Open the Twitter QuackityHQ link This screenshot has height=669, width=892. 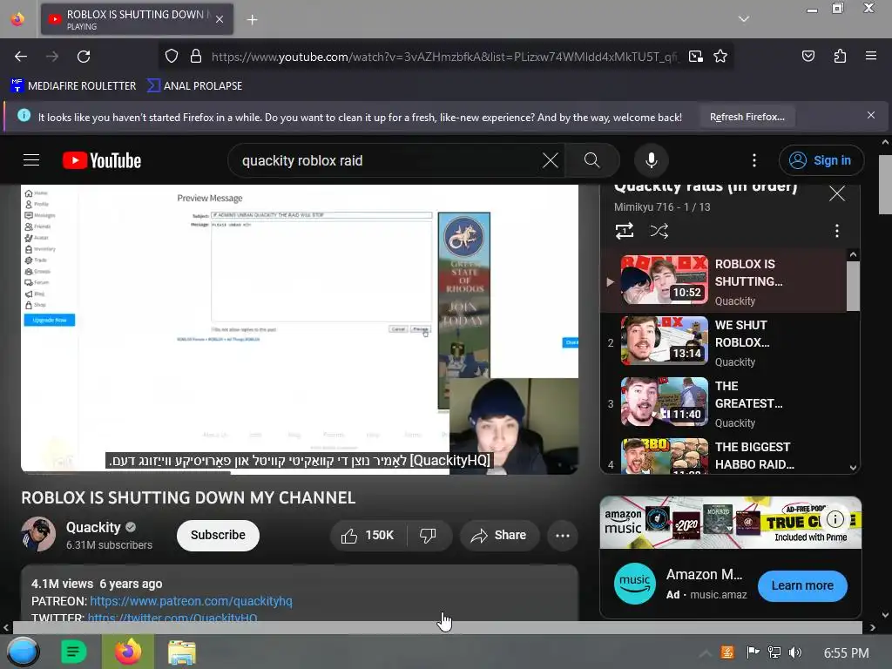(x=172, y=618)
